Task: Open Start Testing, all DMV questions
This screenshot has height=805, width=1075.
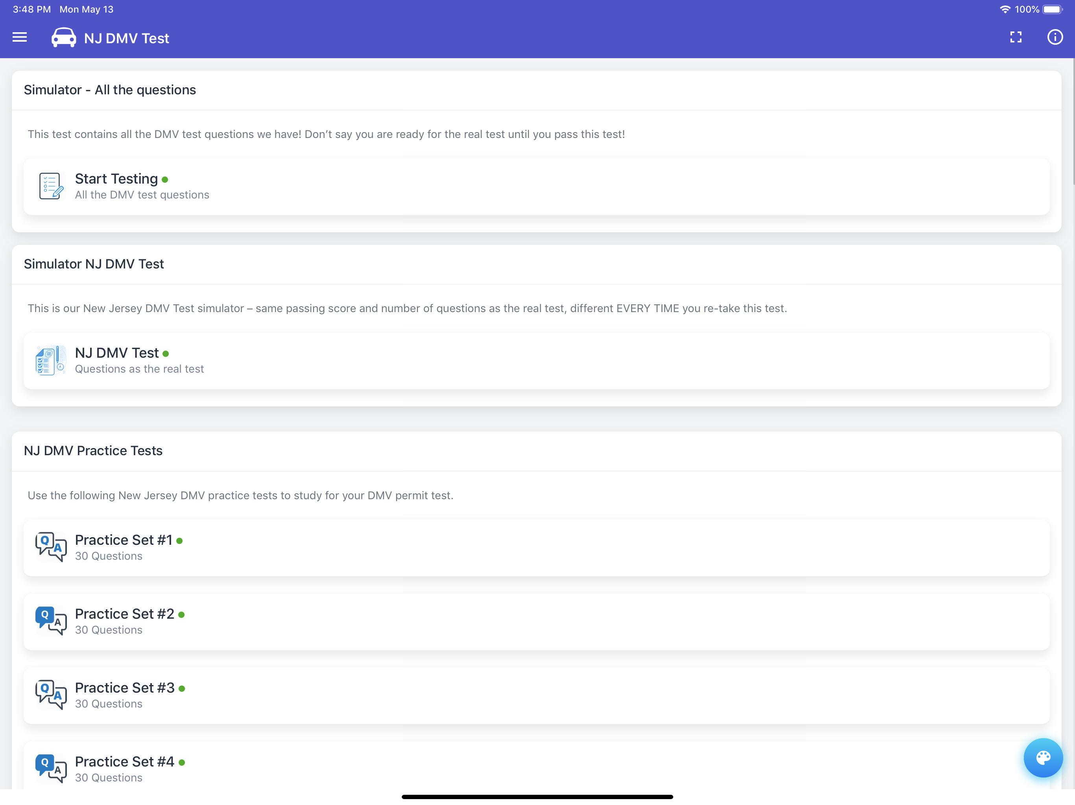Action: 537,186
